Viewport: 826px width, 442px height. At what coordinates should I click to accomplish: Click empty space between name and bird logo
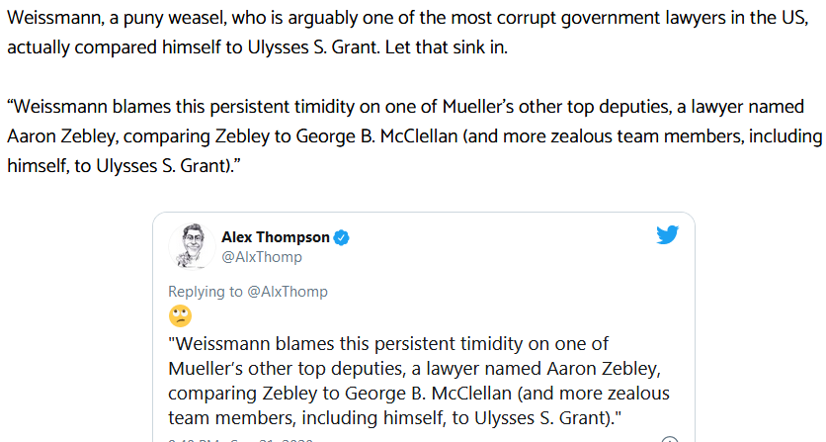point(501,237)
